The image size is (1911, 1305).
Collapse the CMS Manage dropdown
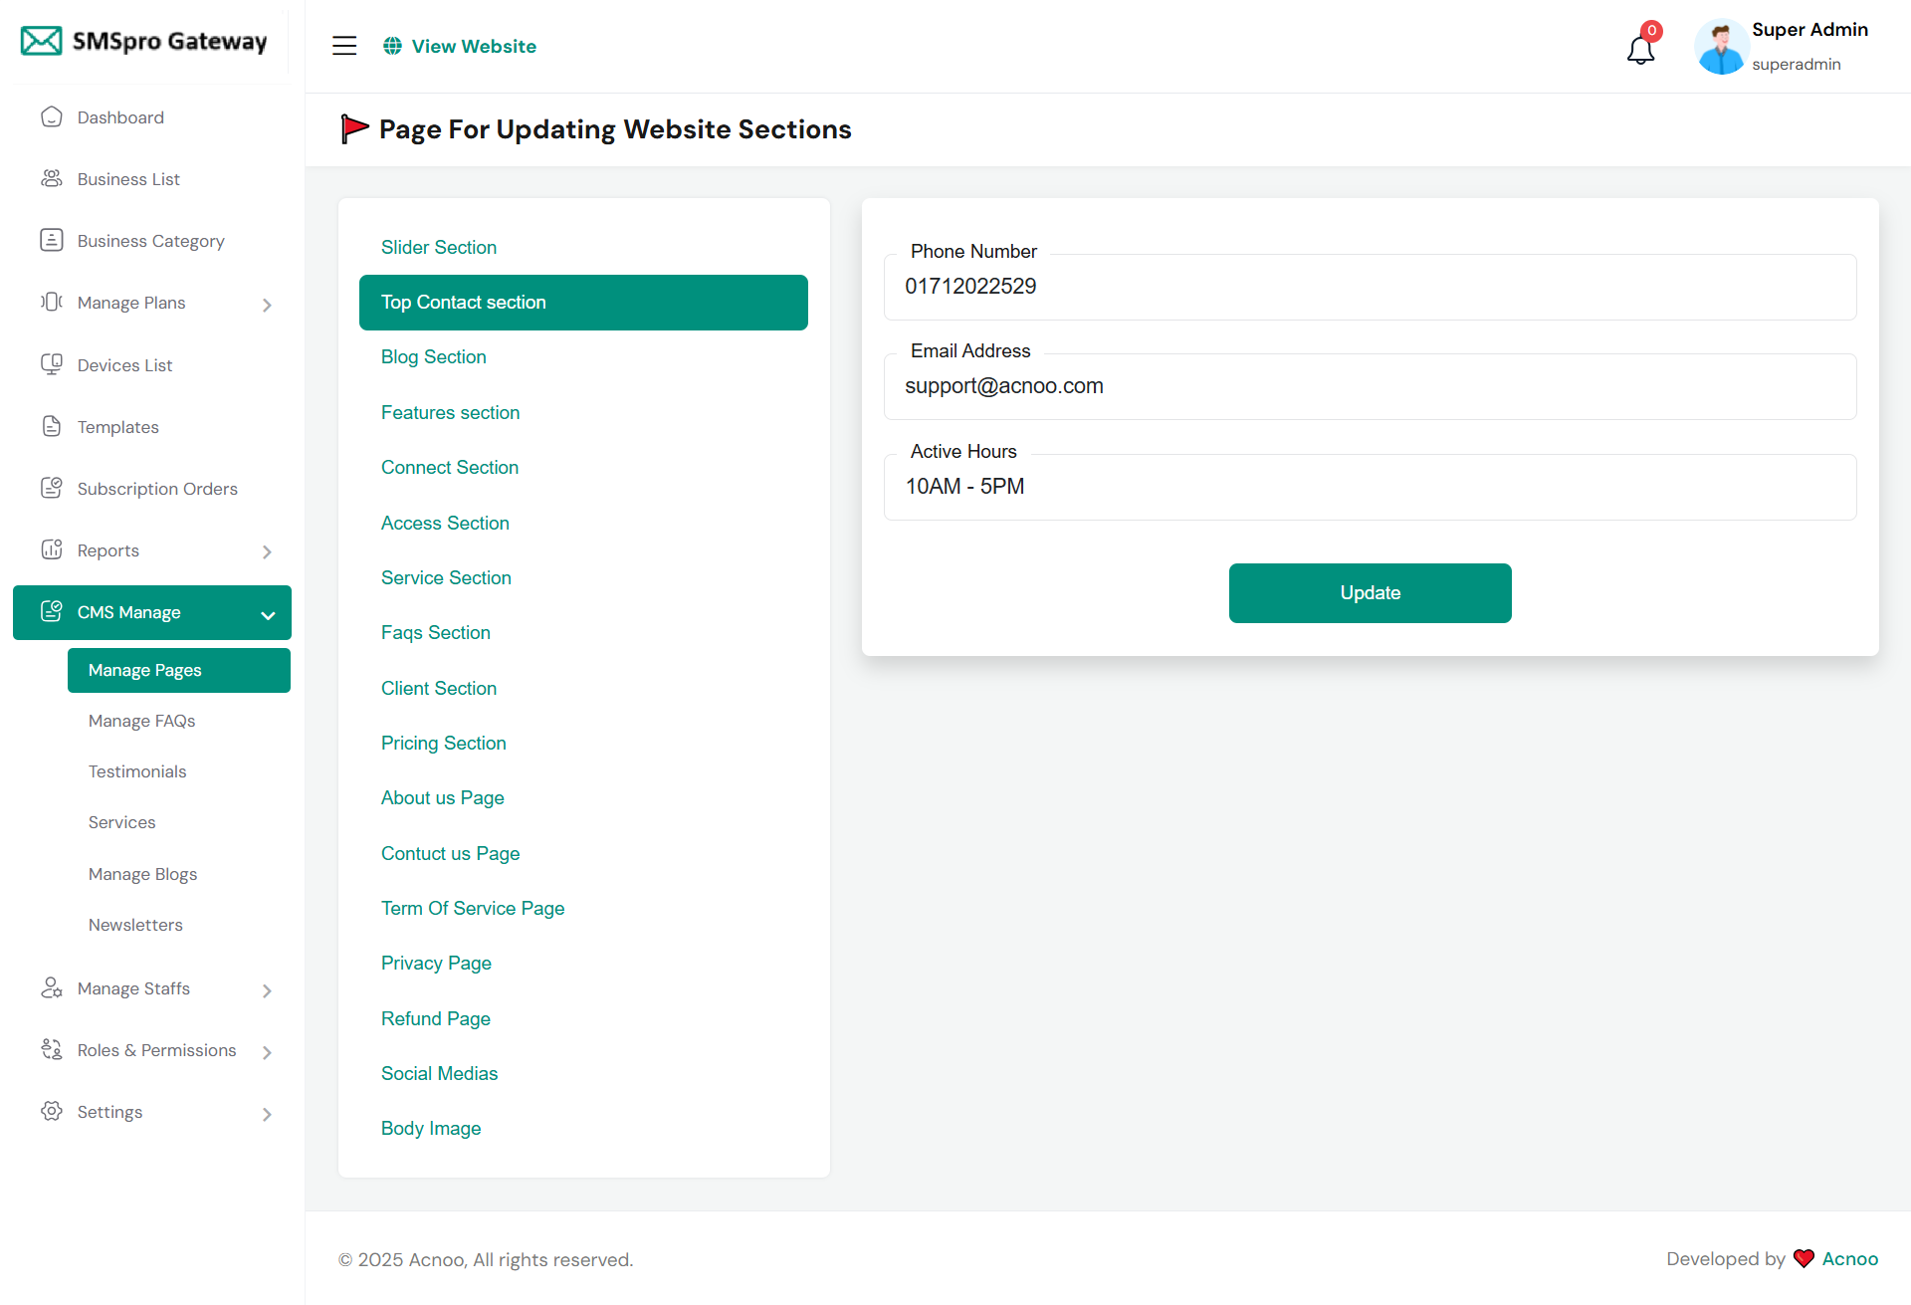coord(268,615)
